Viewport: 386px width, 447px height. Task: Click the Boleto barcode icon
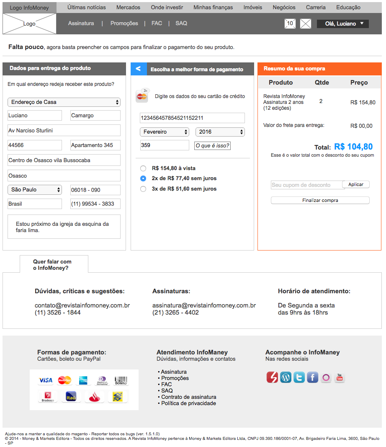pyautogui.click(x=121, y=380)
